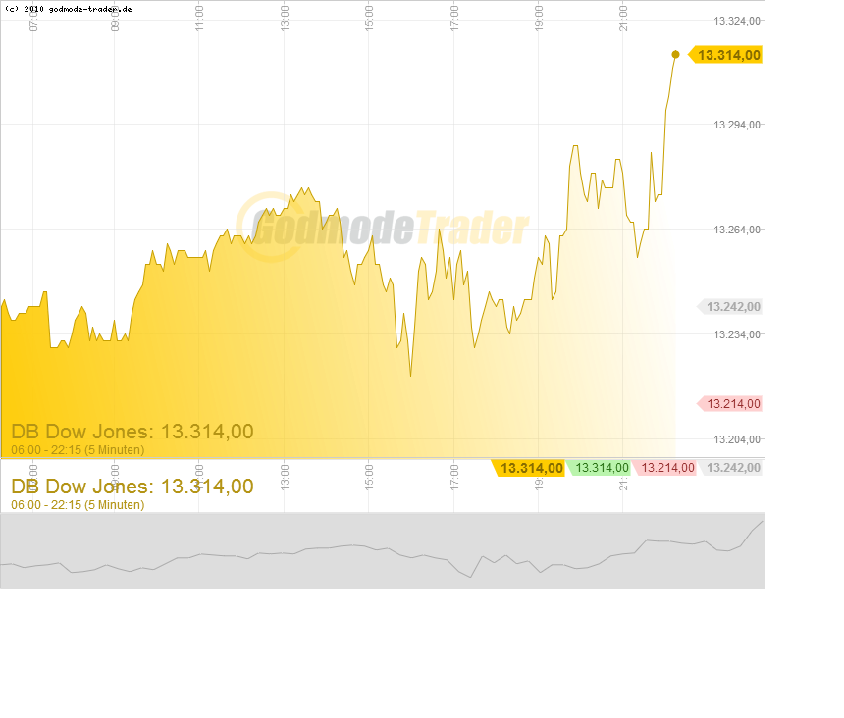The height and width of the screenshot is (718, 844).
Task: Click the DB Dow Jones: 13.314,00 title
Action: click(x=130, y=432)
